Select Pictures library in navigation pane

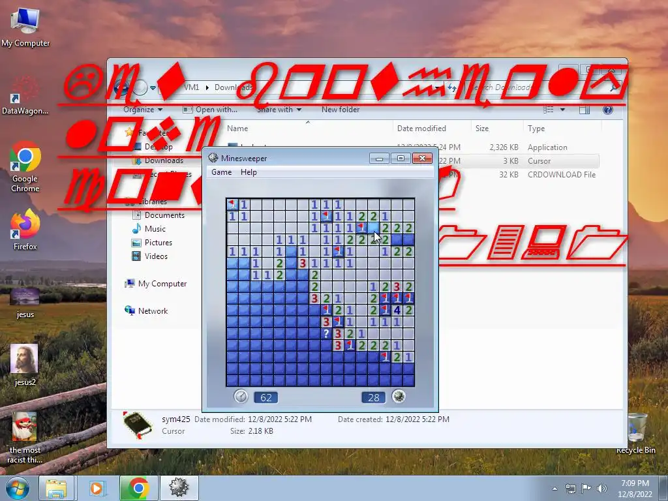pos(158,243)
